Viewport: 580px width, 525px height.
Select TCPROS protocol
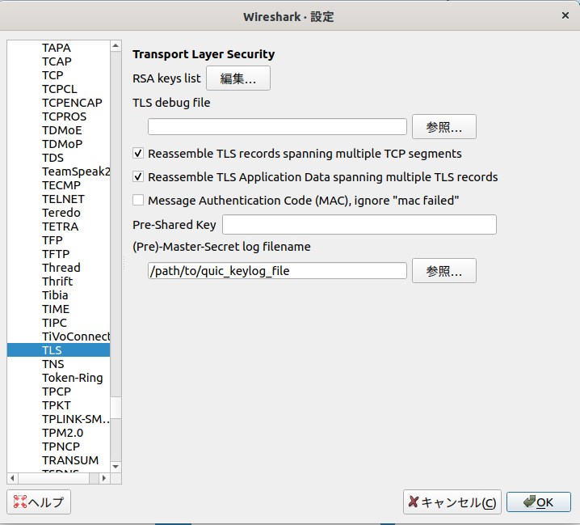click(x=65, y=116)
